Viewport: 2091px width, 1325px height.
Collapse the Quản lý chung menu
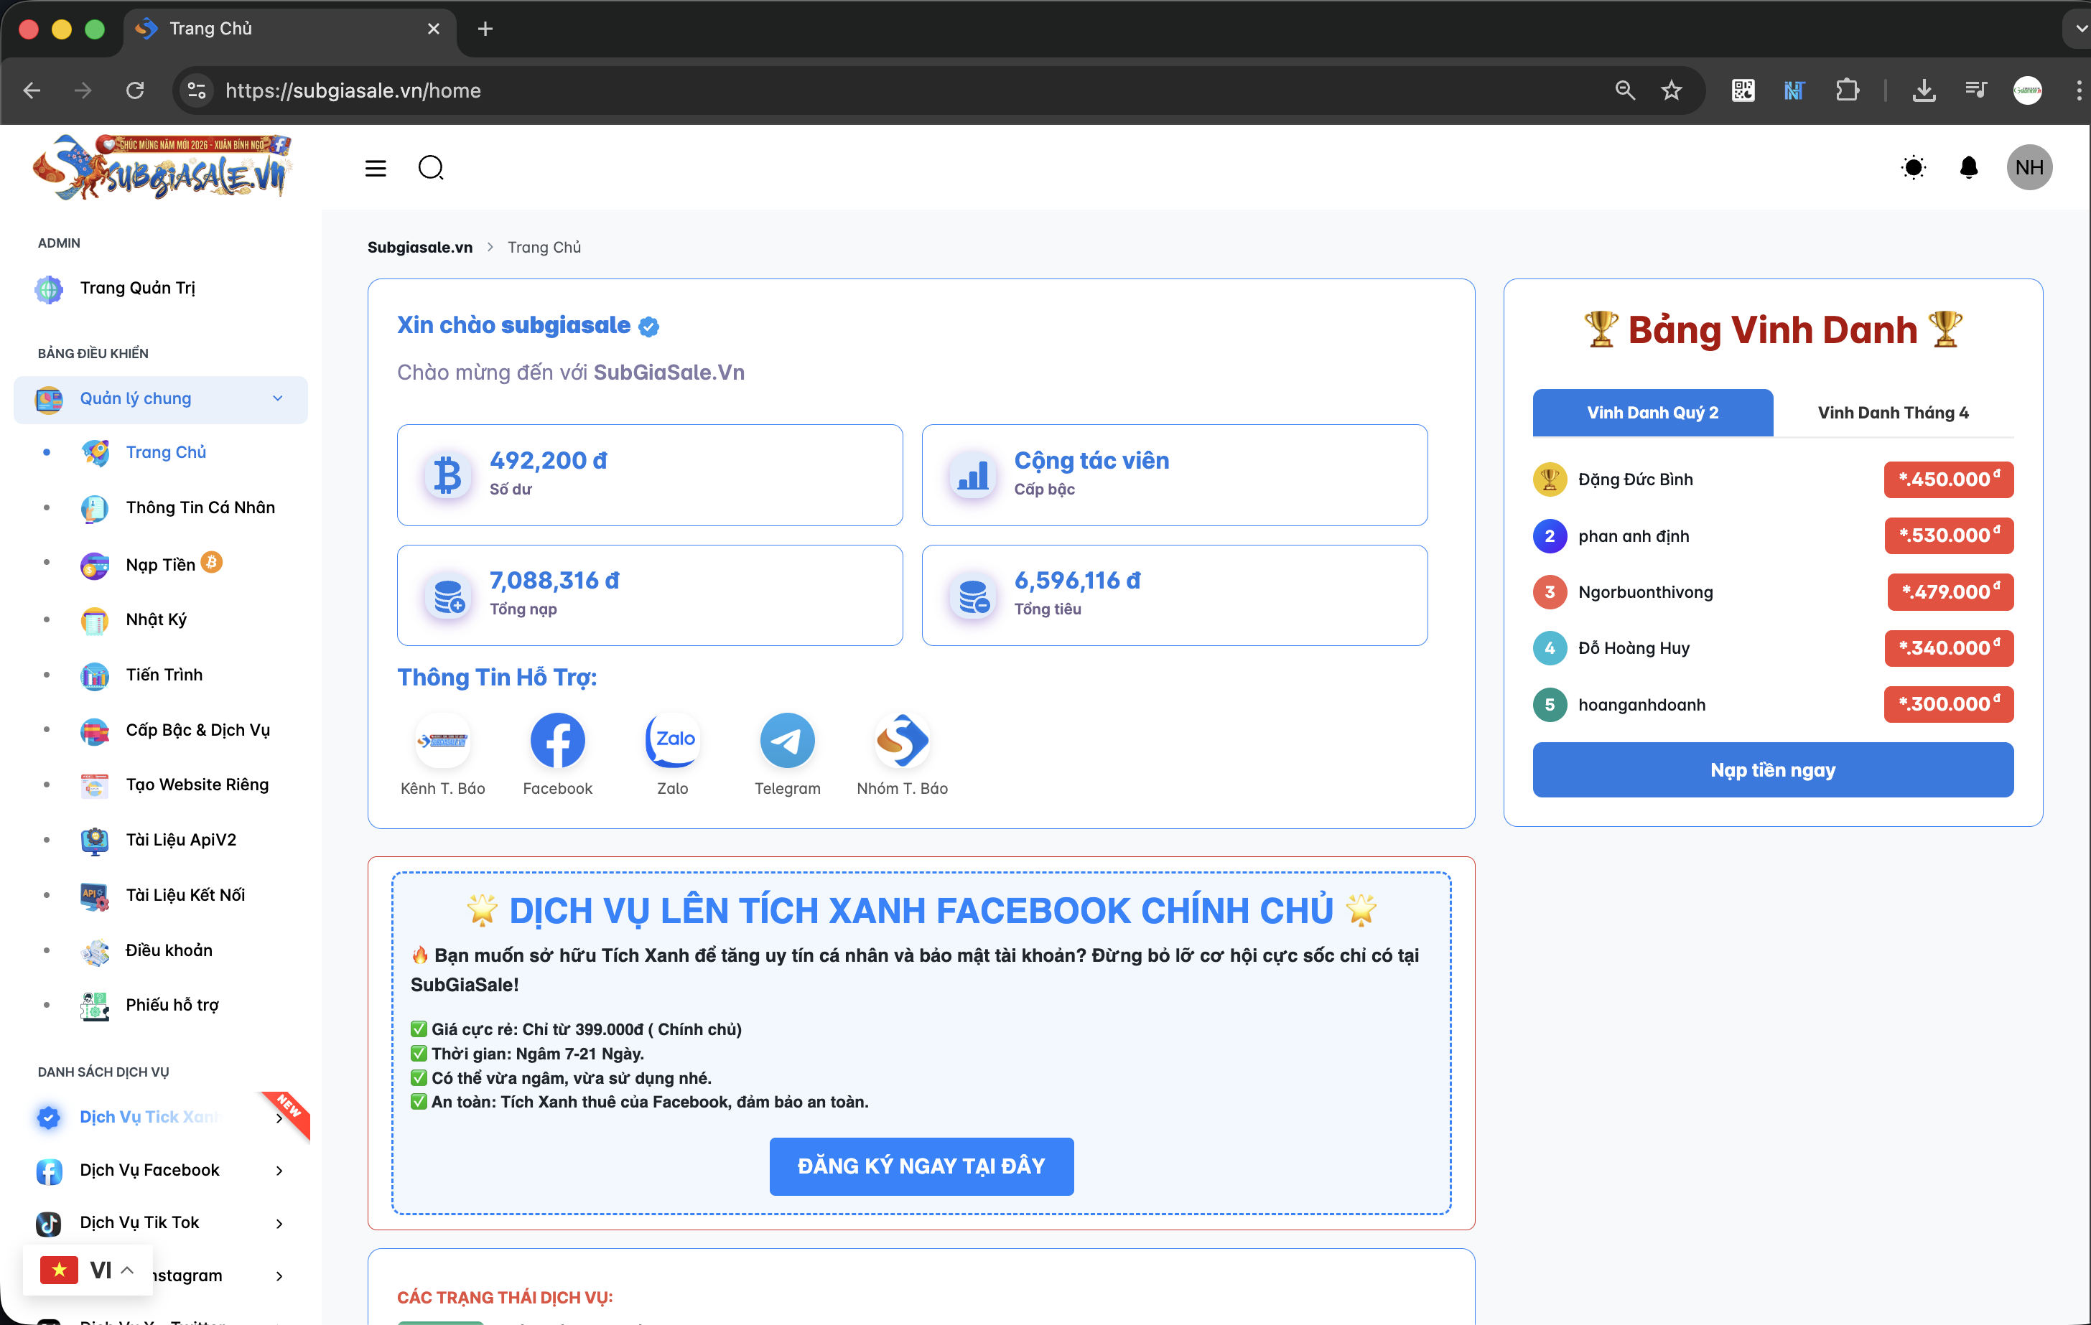pyautogui.click(x=161, y=398)
